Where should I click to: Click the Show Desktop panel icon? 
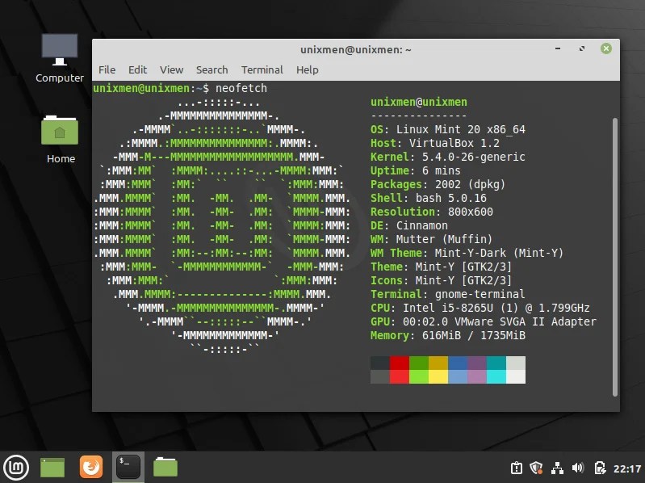[x=52, y=468]
